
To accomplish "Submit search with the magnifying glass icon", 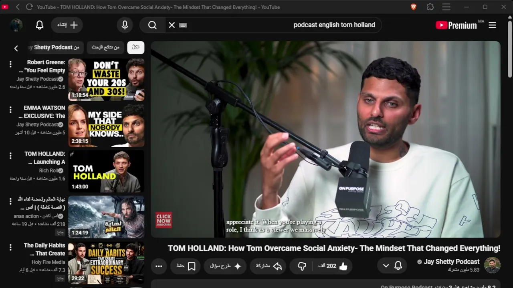I will 152,25.
